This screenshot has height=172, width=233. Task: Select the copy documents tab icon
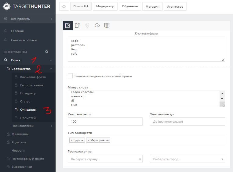tap(78, 25)
